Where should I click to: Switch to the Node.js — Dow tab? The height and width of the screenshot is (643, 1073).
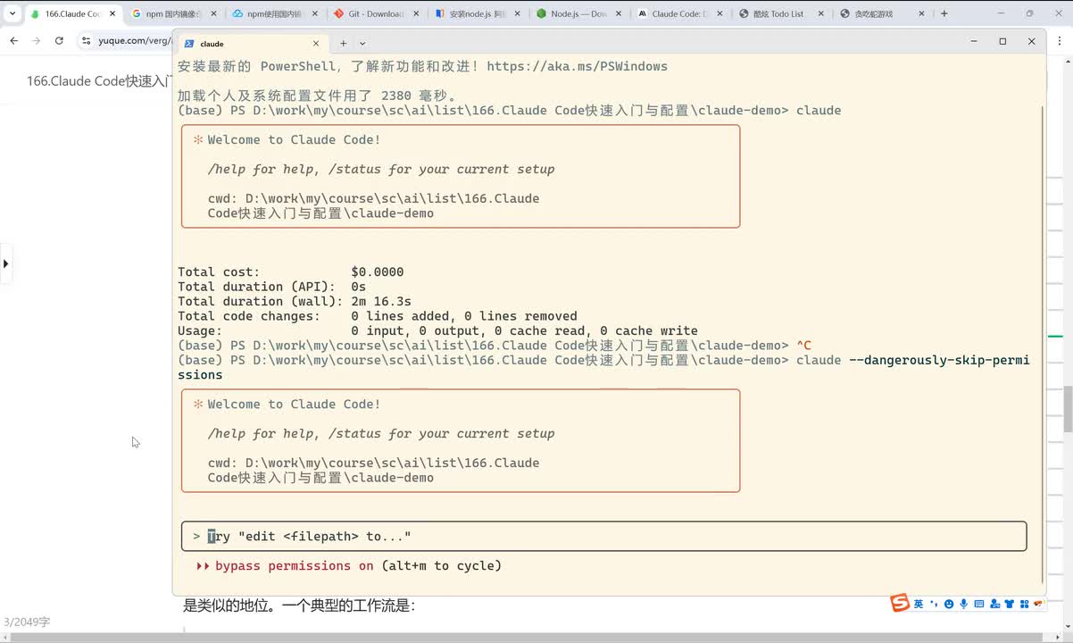(578, 14)
